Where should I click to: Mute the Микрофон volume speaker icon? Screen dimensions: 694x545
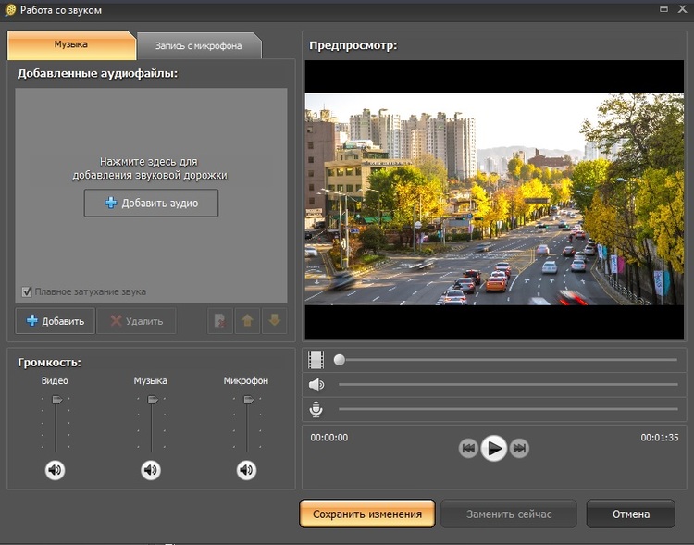click(x=246, y=470)
